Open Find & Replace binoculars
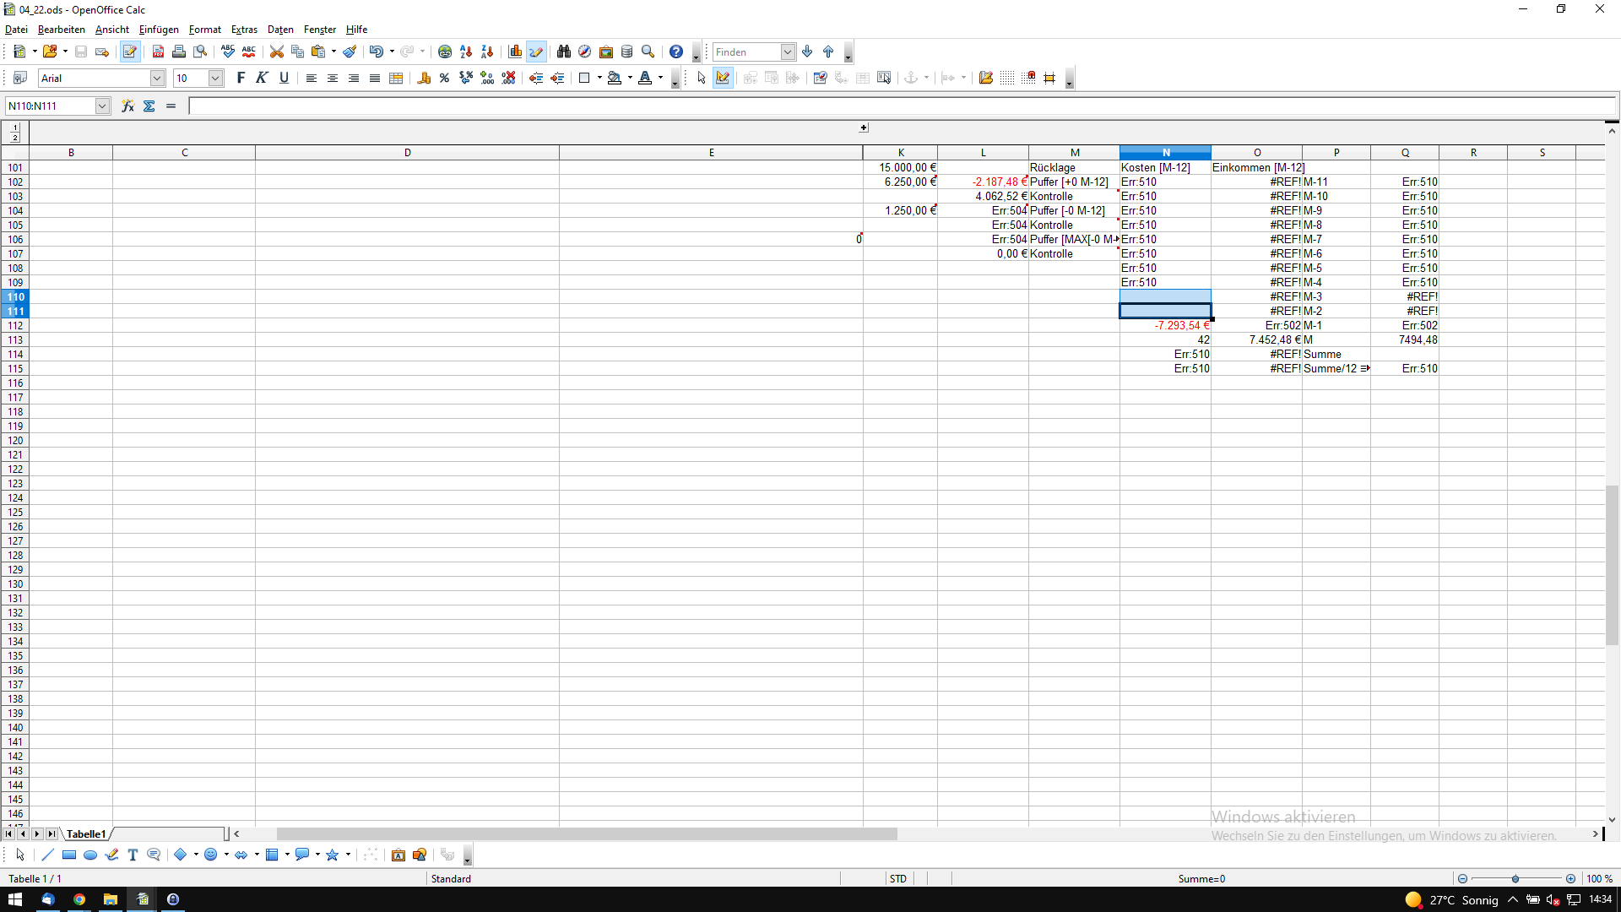This screenshot has height=912, width=1621. 563,52
